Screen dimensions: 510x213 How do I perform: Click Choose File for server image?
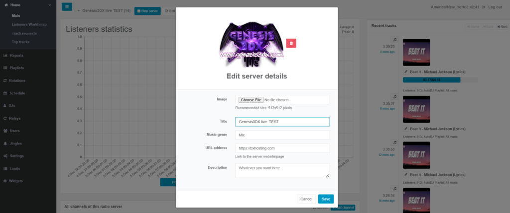pyautogui.click(x=250, y=100)
